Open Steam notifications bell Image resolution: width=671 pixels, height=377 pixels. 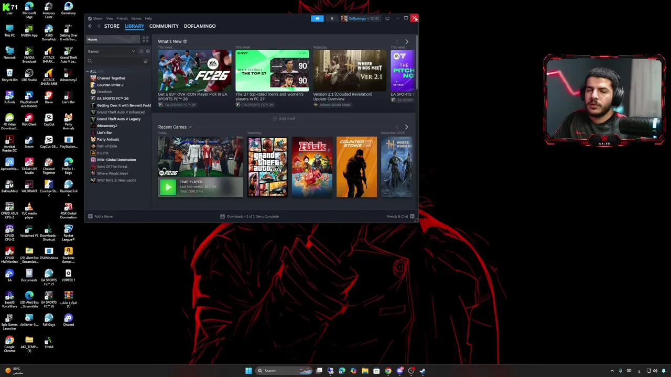[332, 18]
